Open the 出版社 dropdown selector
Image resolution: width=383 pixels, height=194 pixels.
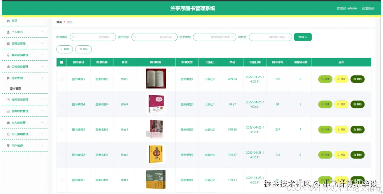[x=270, y=37]
